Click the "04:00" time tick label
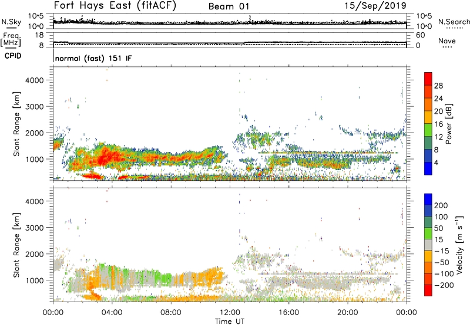The width and height of the screenshot is (470, 325). coord(112,313)
